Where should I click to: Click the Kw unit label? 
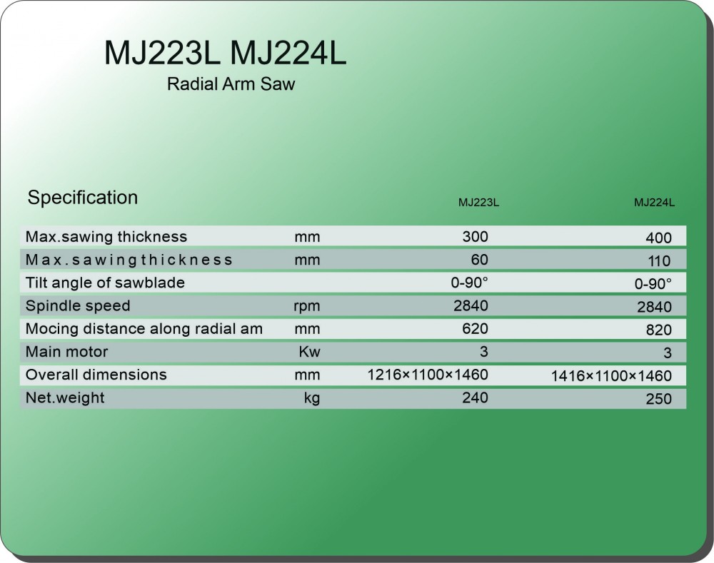coord(309,352)
